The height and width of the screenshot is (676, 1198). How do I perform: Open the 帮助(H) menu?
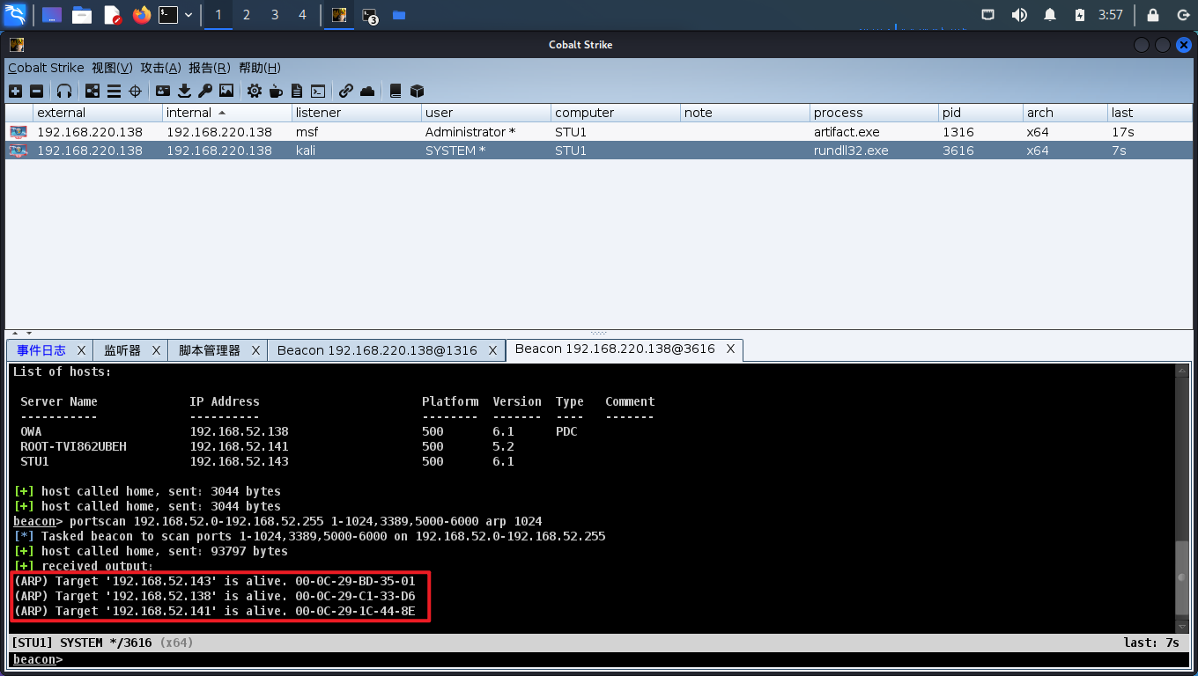click(x=260, y=68)
